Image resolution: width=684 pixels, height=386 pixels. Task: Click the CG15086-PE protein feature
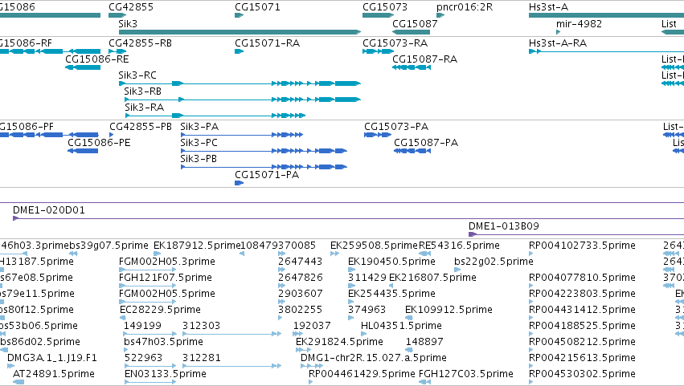click(x=83, y=151)
